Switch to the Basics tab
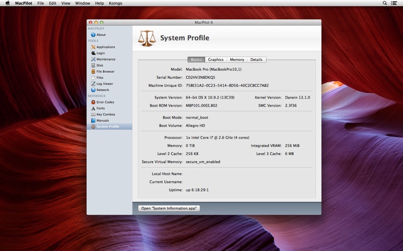The height and width of the screenshot is (251, 403). point(196,59)
